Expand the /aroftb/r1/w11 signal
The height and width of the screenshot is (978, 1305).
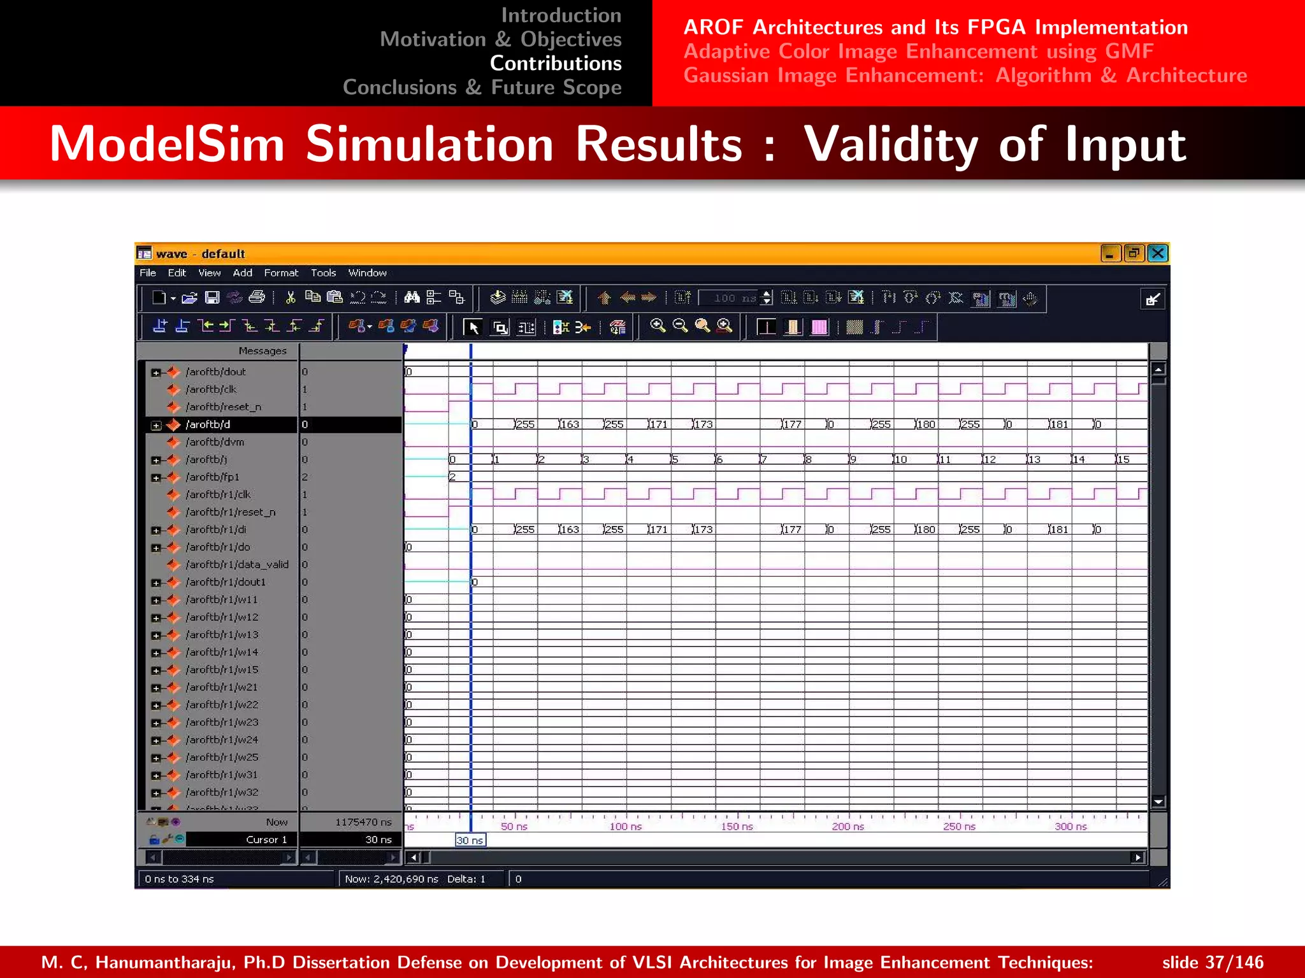click(x=155, y=600)
